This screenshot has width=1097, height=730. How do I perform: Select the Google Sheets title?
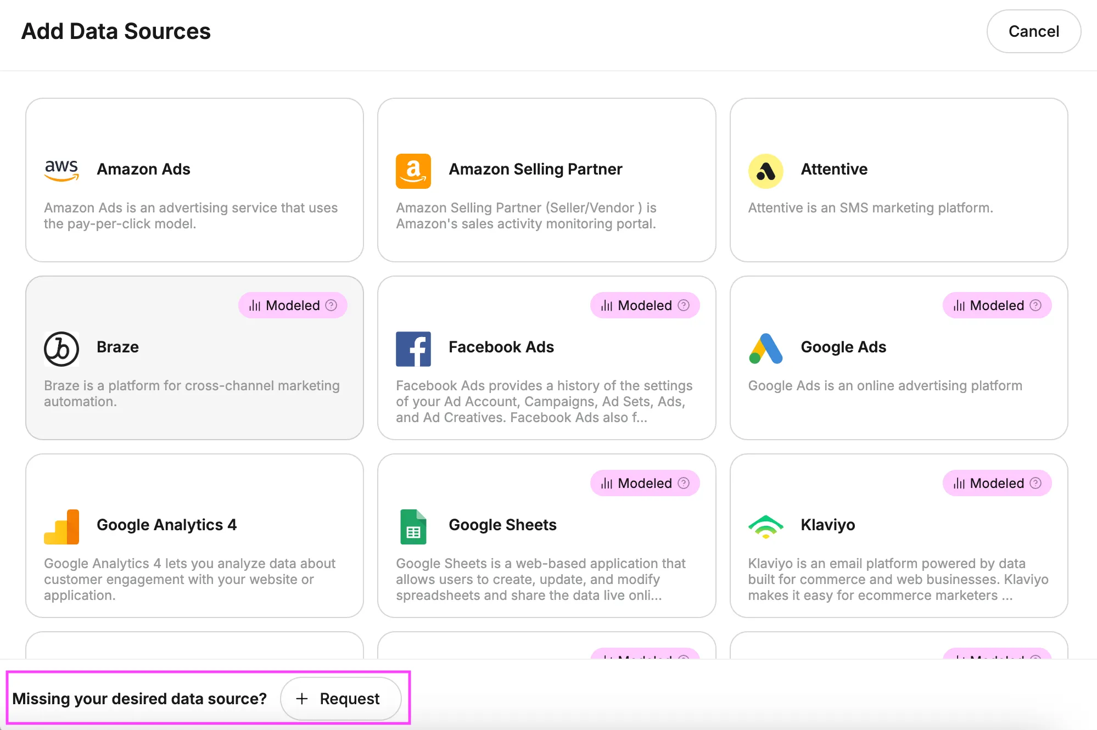[x=502, y=525]
